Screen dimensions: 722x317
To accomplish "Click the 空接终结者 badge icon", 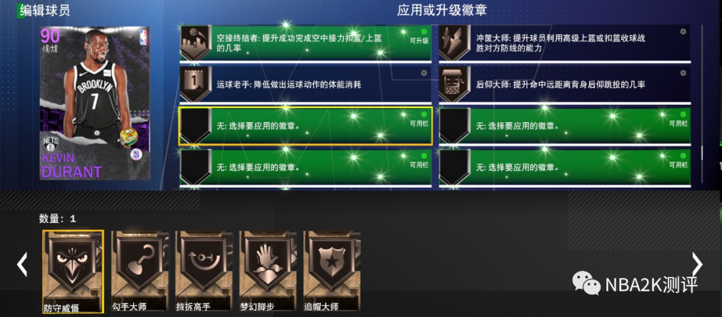I will coord(195,43).
